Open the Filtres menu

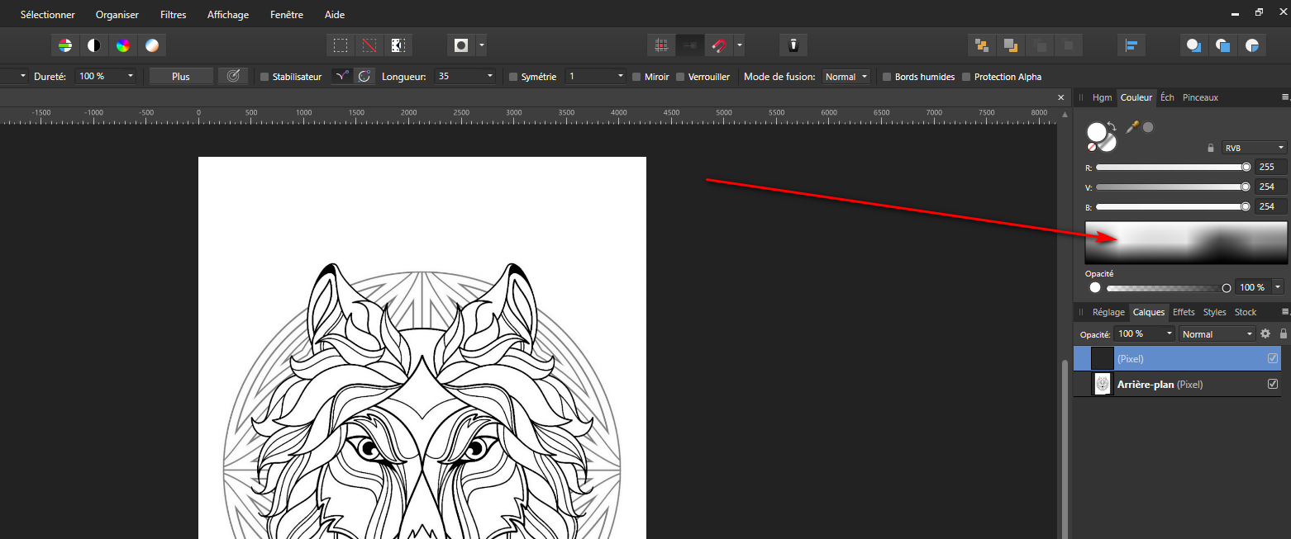pyautogui.click(x=174, y=15)
